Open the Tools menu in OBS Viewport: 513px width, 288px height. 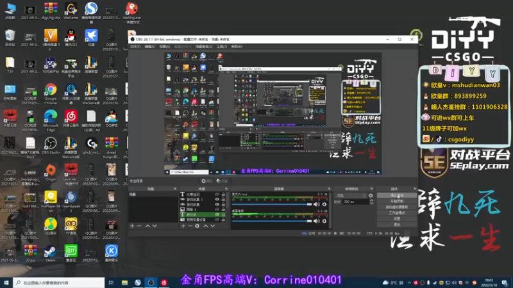[x=222, y=47]
